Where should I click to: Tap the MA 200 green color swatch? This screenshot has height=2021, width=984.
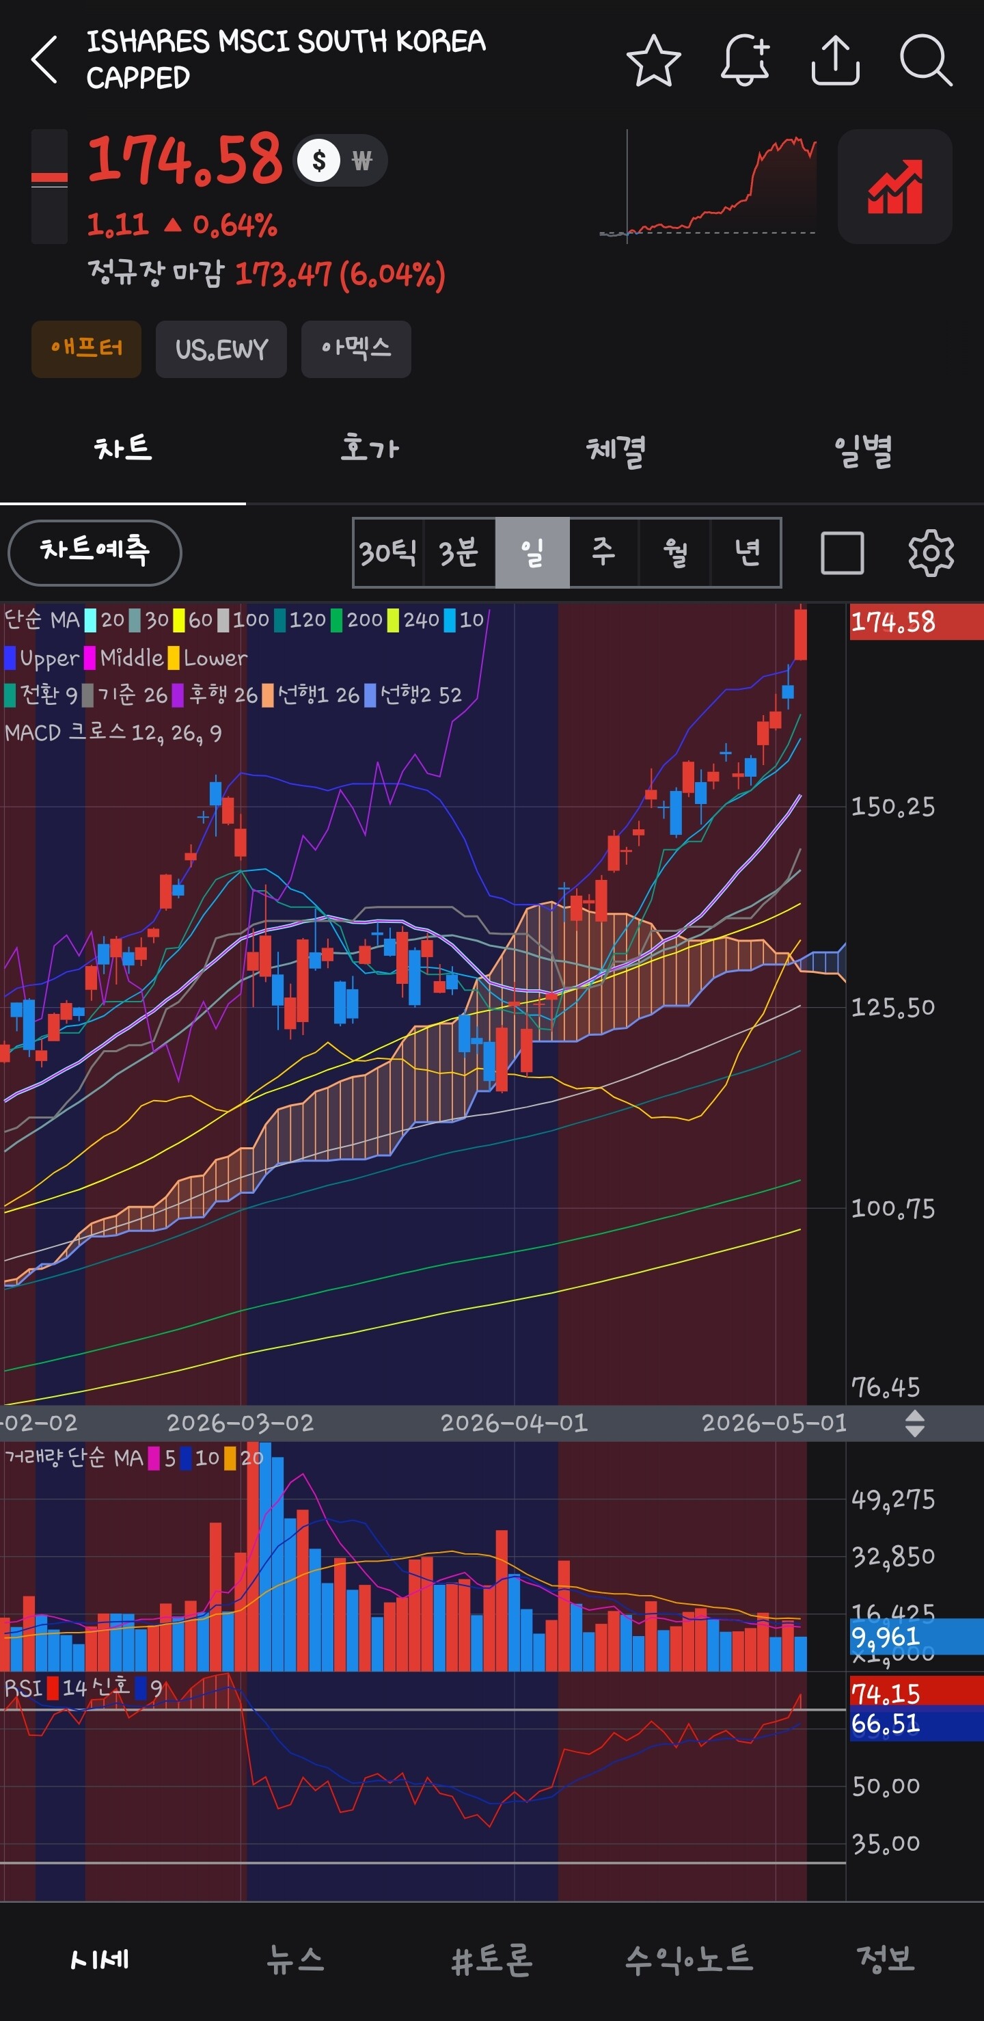pos(336,621)
